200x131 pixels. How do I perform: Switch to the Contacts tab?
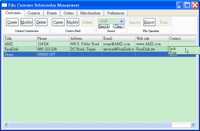tap(34, 13)
